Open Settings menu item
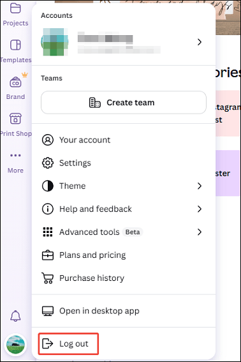Viewport: 241px width, 362px height. 124,163
